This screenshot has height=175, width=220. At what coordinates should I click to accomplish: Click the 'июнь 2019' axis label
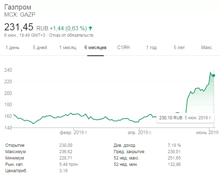tap(207, 133)
